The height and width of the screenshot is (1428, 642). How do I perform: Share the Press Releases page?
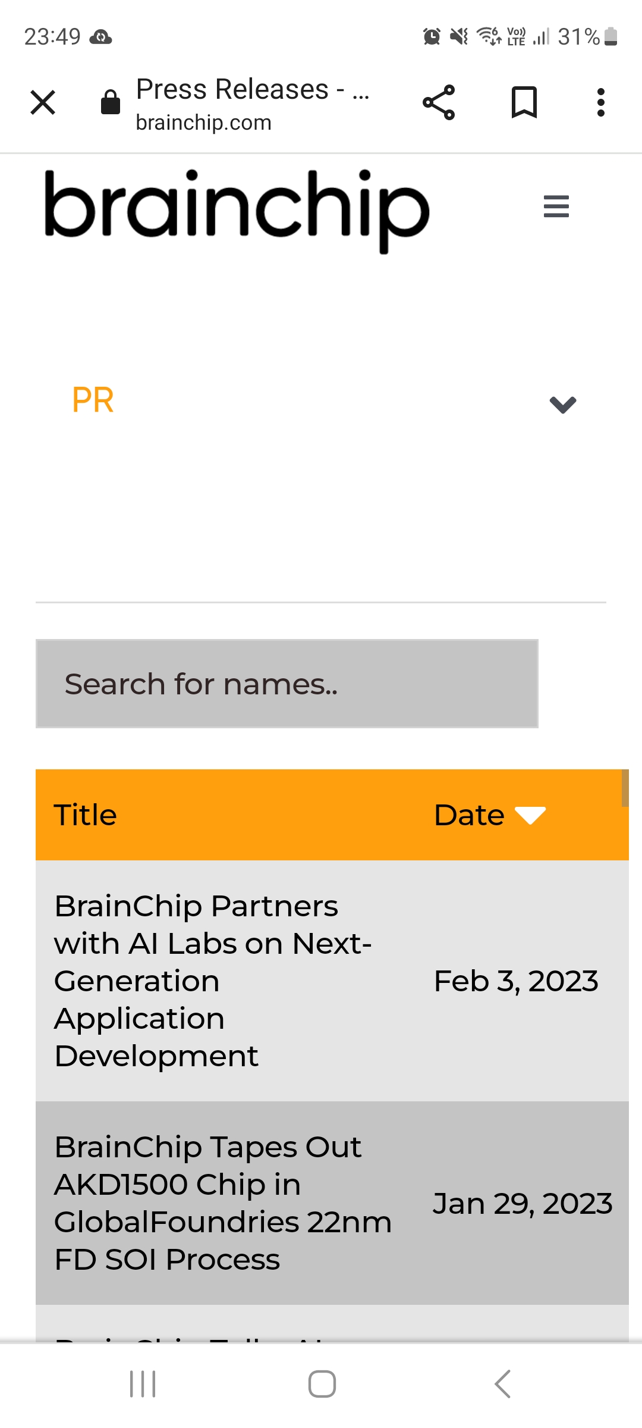[439, 102]
